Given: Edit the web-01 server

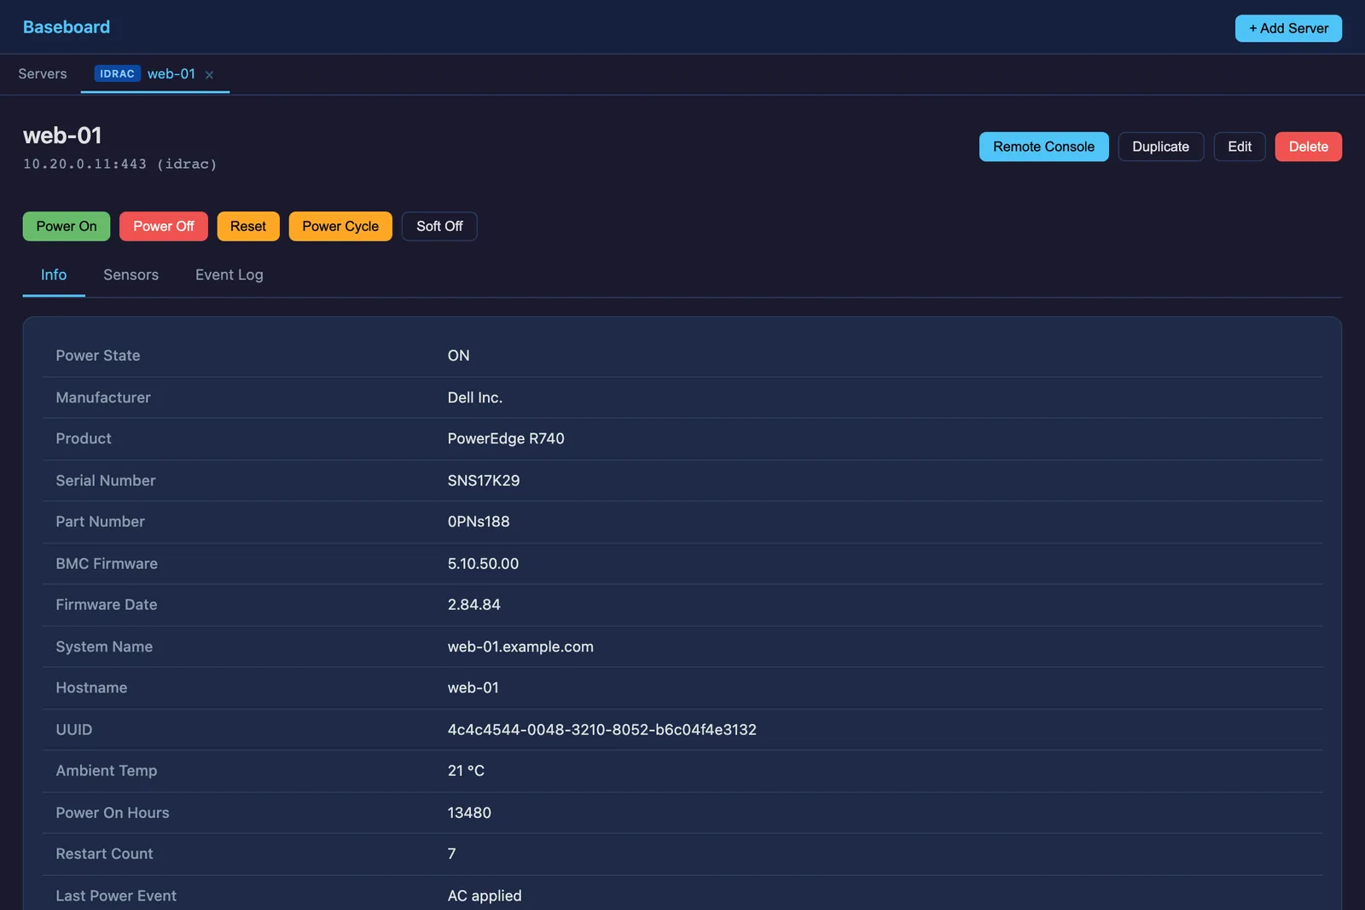Looking at the screenshot, I should click(x=1240, y=147).
